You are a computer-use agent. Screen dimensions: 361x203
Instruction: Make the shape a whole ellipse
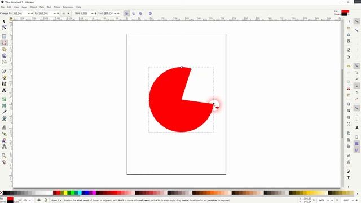[x=150, y=14]
